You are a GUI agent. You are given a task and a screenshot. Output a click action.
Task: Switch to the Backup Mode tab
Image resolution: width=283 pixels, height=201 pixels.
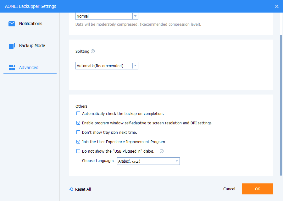click(x=30, y=46)
